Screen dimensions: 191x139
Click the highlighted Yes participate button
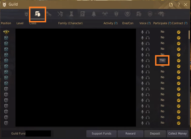[x=162, y=60]
